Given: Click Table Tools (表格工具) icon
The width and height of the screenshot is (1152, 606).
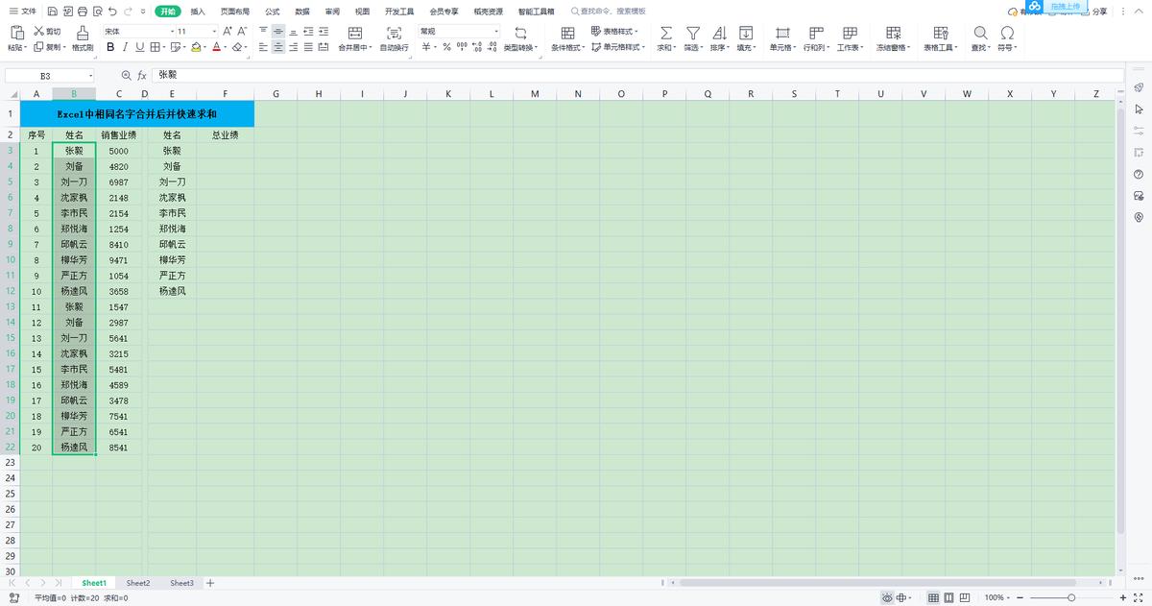Looking at the screenshot, I should coord(941,33).
